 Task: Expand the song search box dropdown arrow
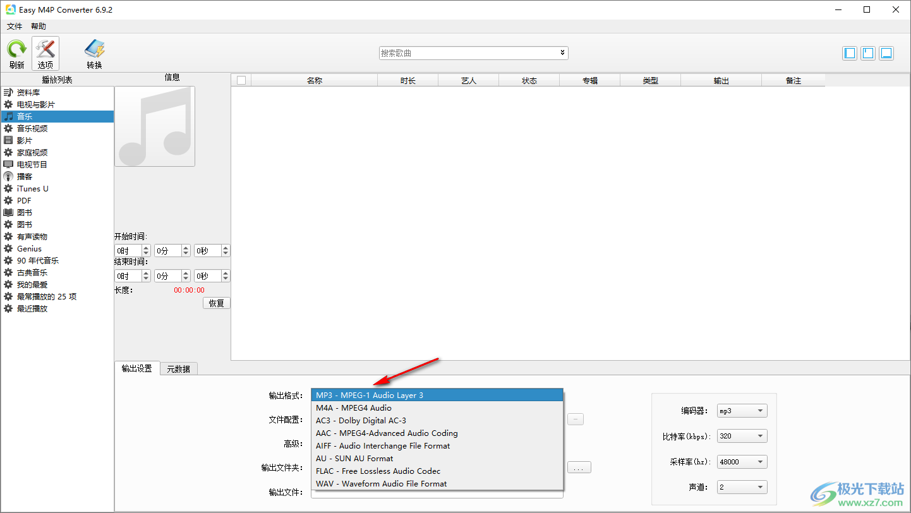pos(562,53)
